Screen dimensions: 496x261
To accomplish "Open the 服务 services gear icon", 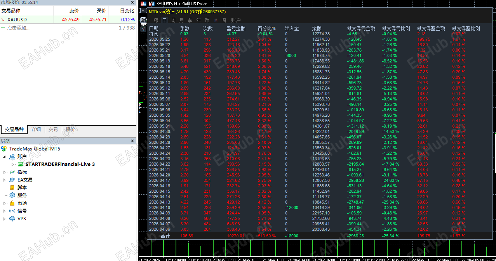I will pyautogui.click(x=12, y=195).
